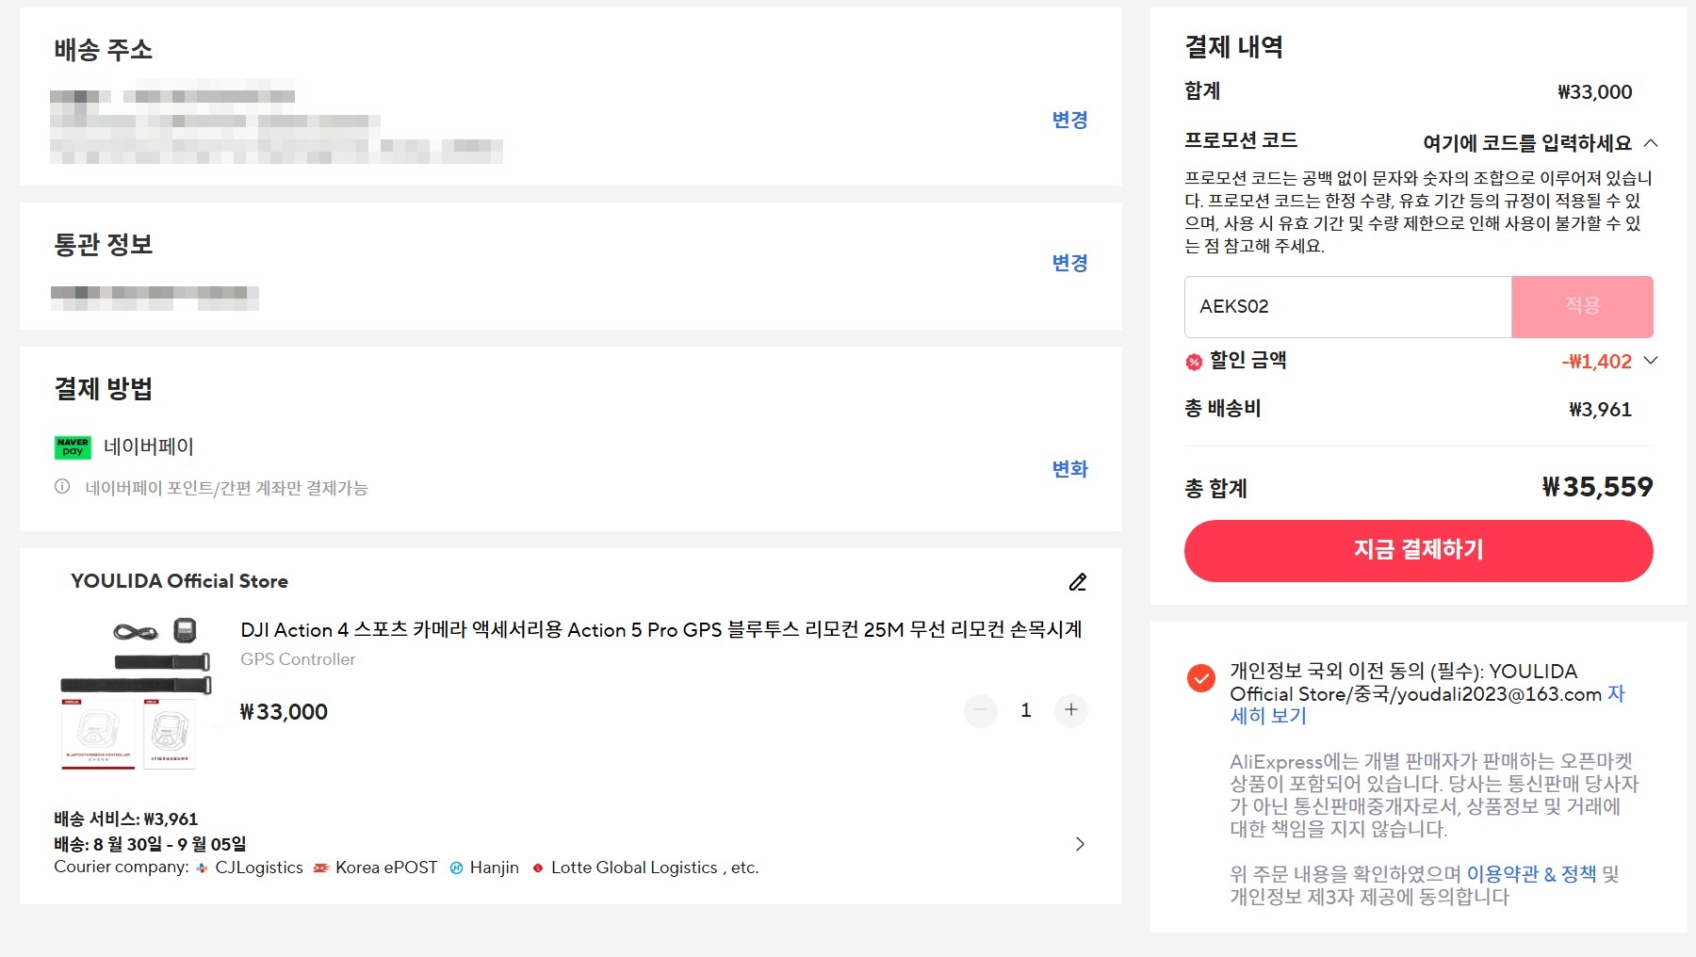Click the 지금 결제하기 button
The image size is (1696, 957).
1418,551
